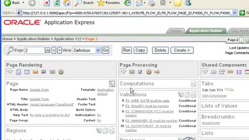Switch to the SQL Workshop tab
Screen dimensions: 249x140
click(x=239, y=31)
